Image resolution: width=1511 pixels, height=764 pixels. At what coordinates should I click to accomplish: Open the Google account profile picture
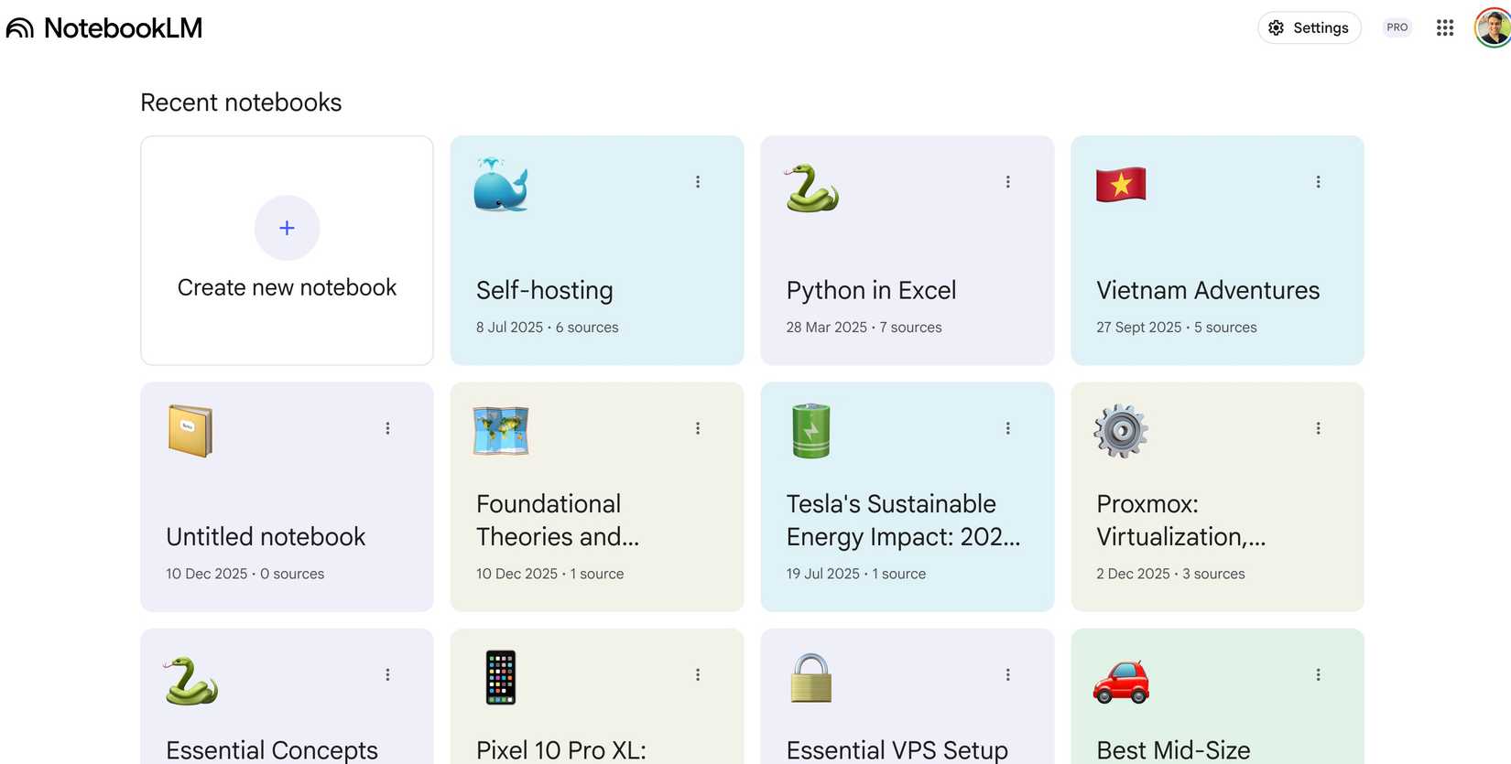tap(1492, 27)
